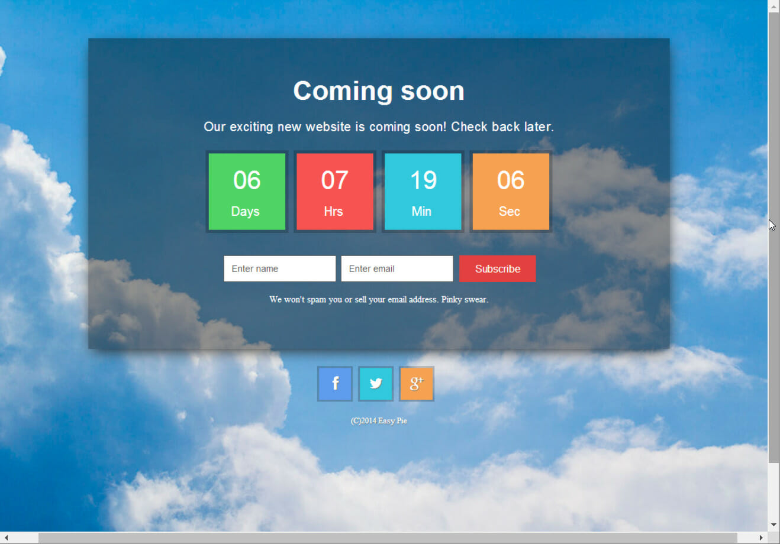780x544 pixels.
Task: Click the vertical scrollbar thumb
Action: point(773,237)
